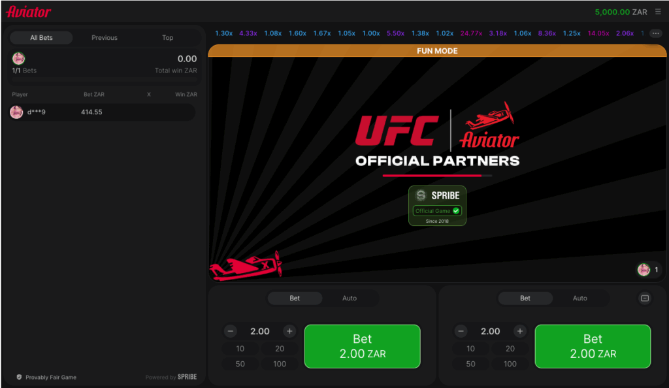Open the 1.30x round result
The width and height of the screenshot is (669, 388).
(223, 33)
